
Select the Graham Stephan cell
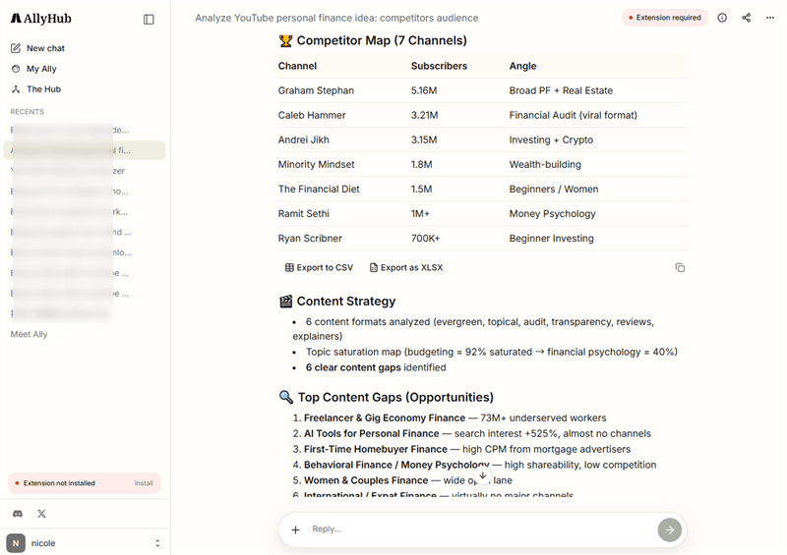click(316, 90)
